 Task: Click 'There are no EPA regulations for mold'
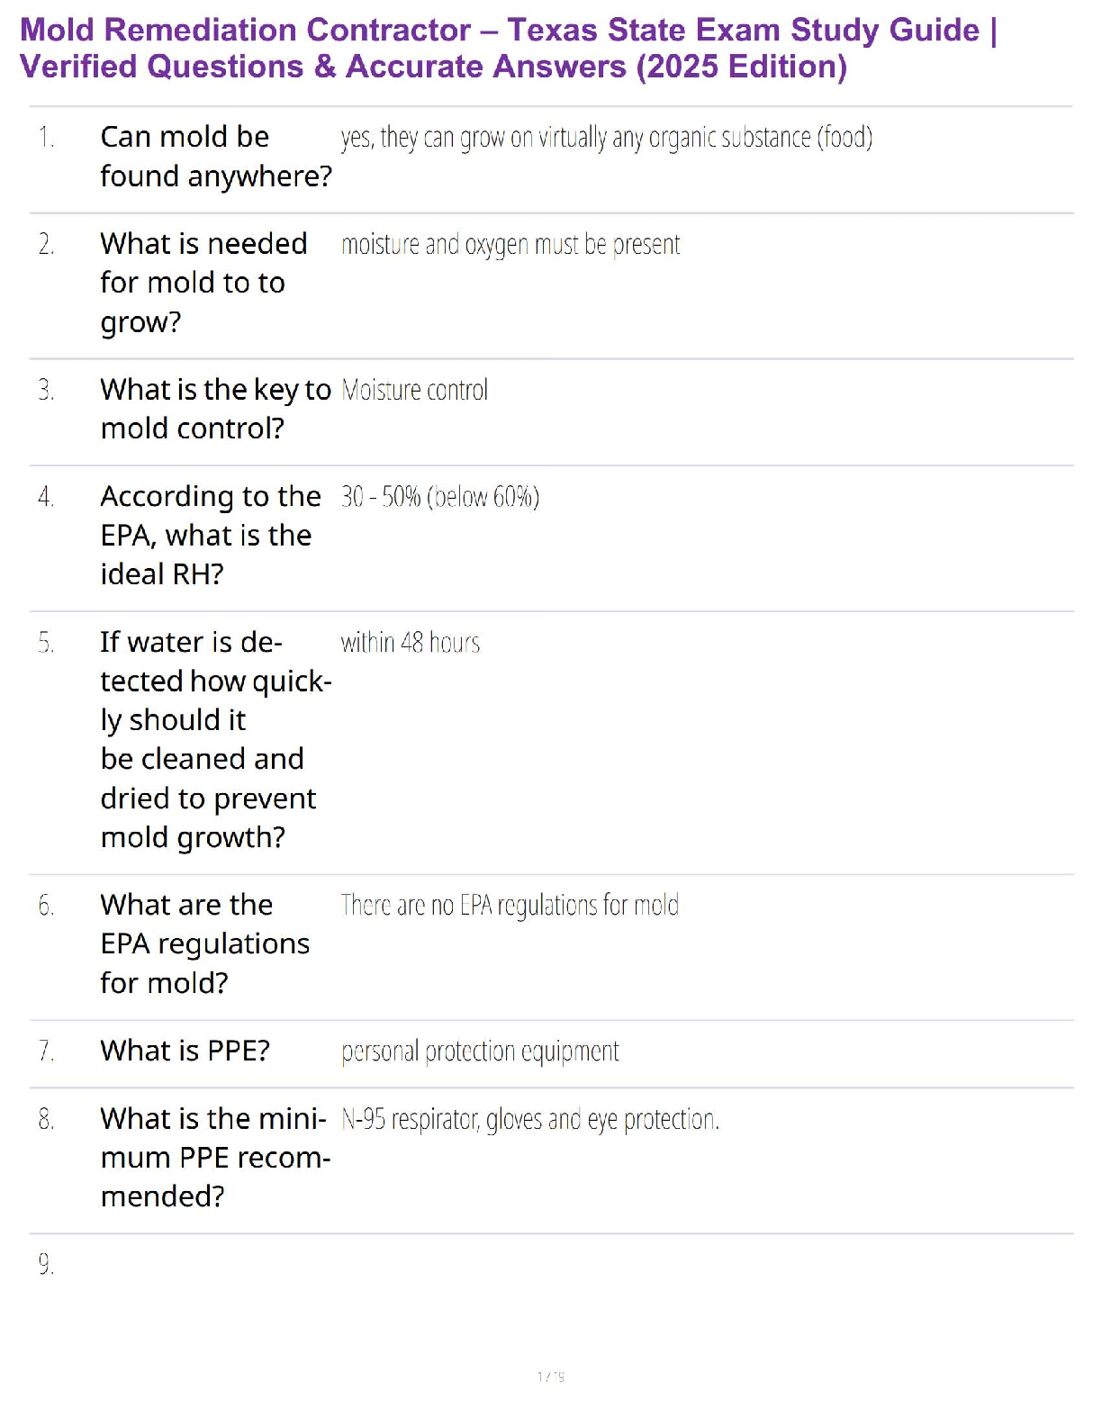510,906
